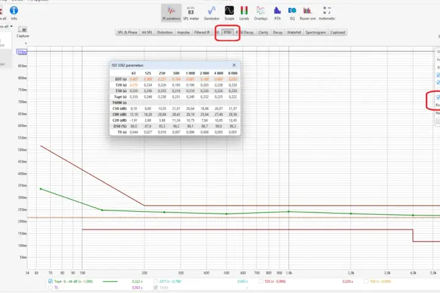
Task: Click the 1 000 column header in table
Action: pos(190,73)
